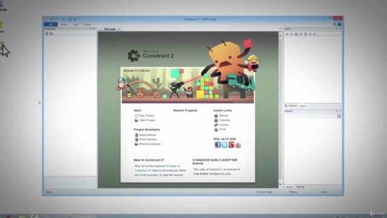This screenshot has width=387, height=218.
Task: Switch to the Tilemap bottom tab
Action: (300, 187)
